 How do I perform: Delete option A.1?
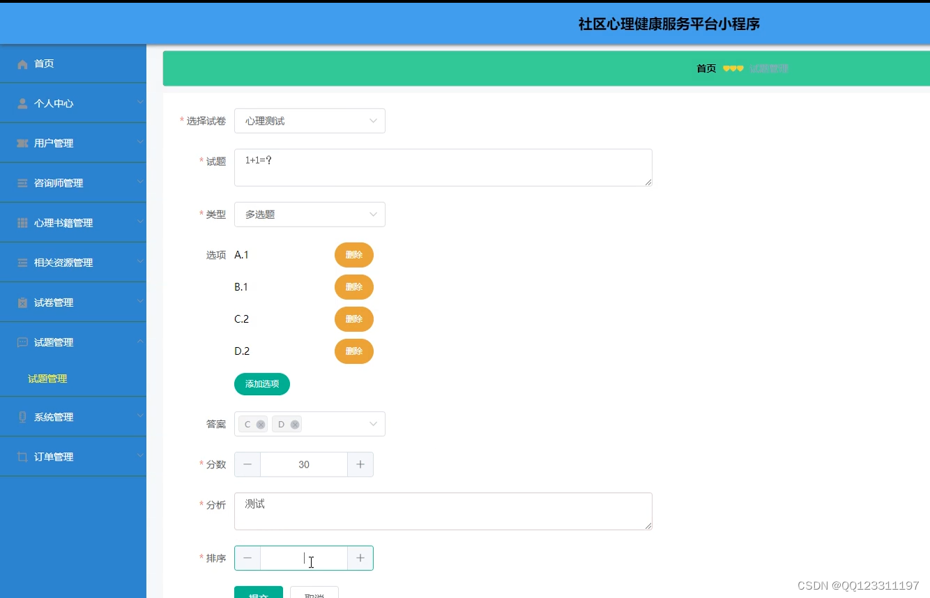coord(354,255)
